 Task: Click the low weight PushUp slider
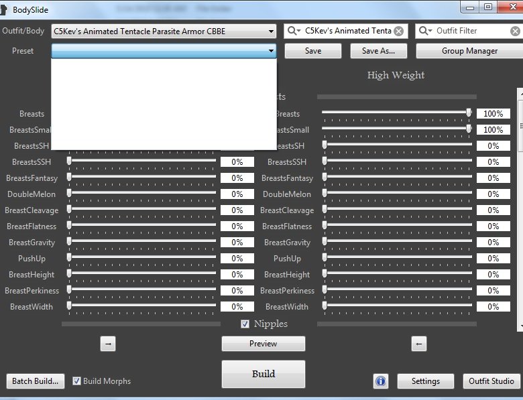141,257
